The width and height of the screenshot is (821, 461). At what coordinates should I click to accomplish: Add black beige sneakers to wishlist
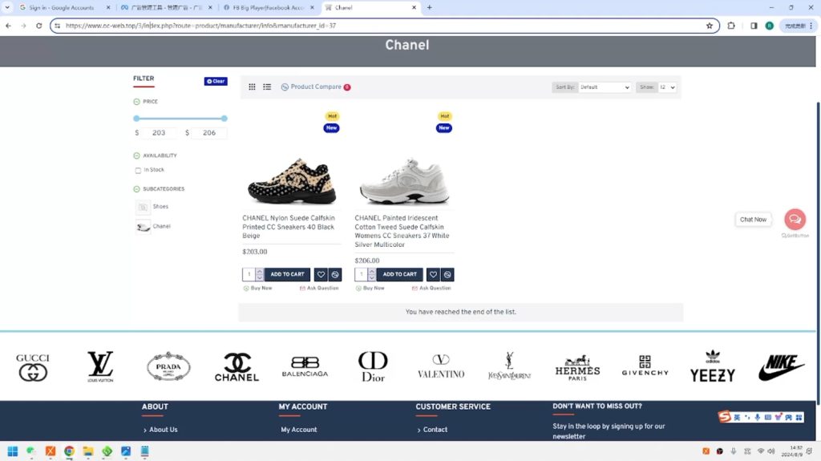click(x=321, y=274)
